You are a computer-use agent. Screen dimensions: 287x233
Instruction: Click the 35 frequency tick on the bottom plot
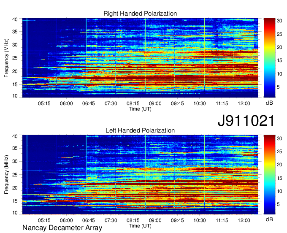[15, 148]
